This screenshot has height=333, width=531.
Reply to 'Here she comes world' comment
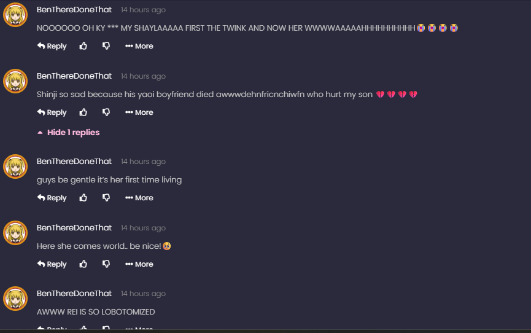52,264
